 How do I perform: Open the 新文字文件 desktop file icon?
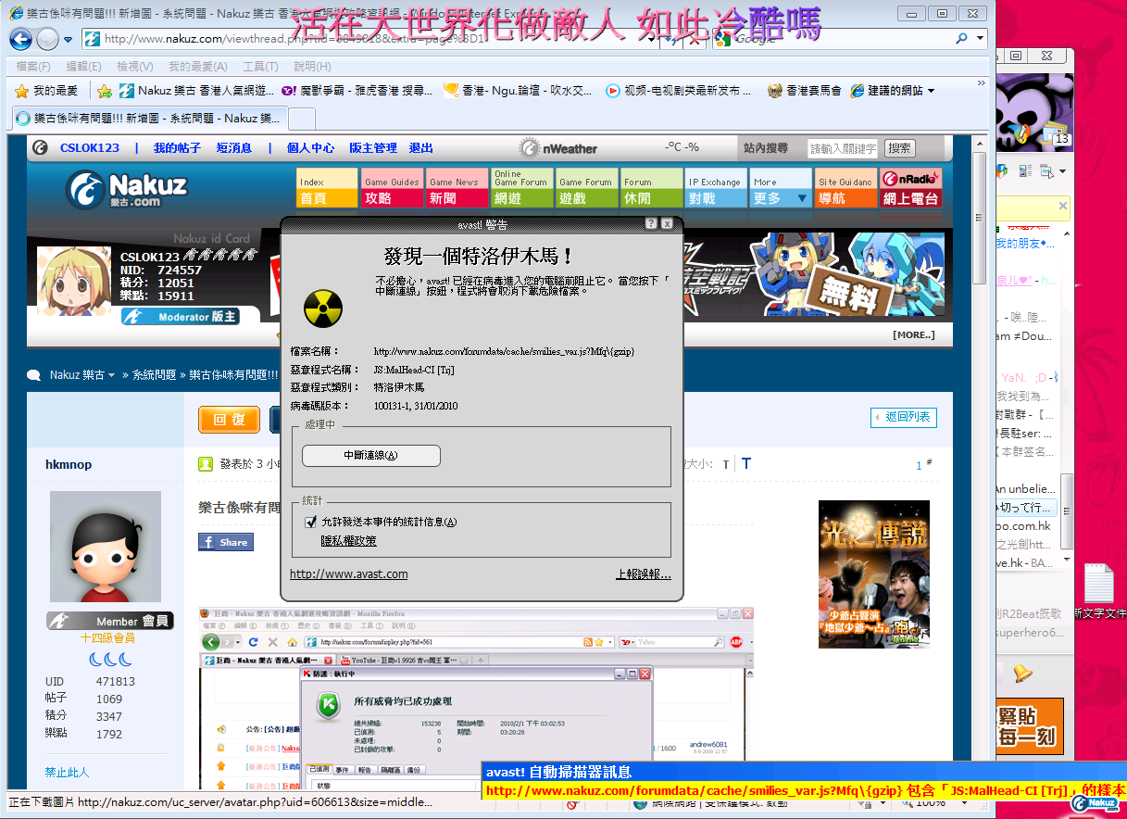tap(1099, 591)
